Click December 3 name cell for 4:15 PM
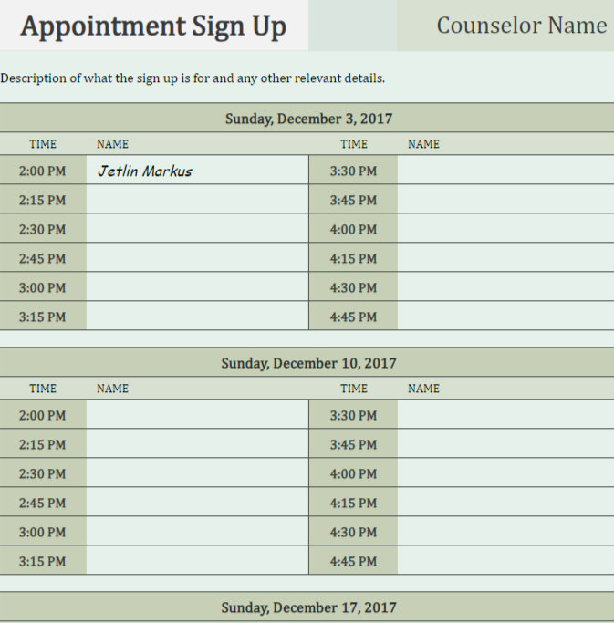Viewport: 614px width, 623px height. coord(505,258)
